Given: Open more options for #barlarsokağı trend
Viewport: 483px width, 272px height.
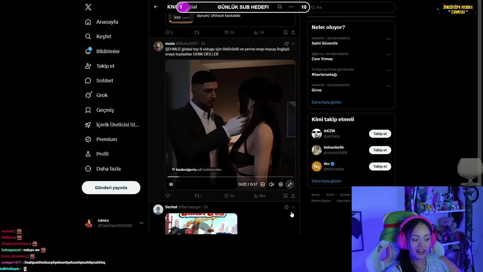Looking at the screenshot, I should (x=389, y=70).
